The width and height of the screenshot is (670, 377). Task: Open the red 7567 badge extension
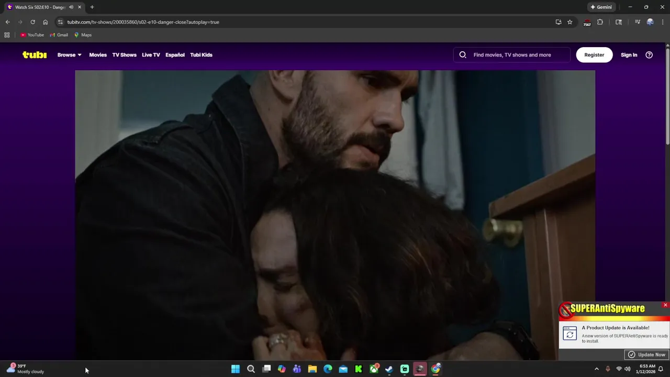click(x=587, y=23)
